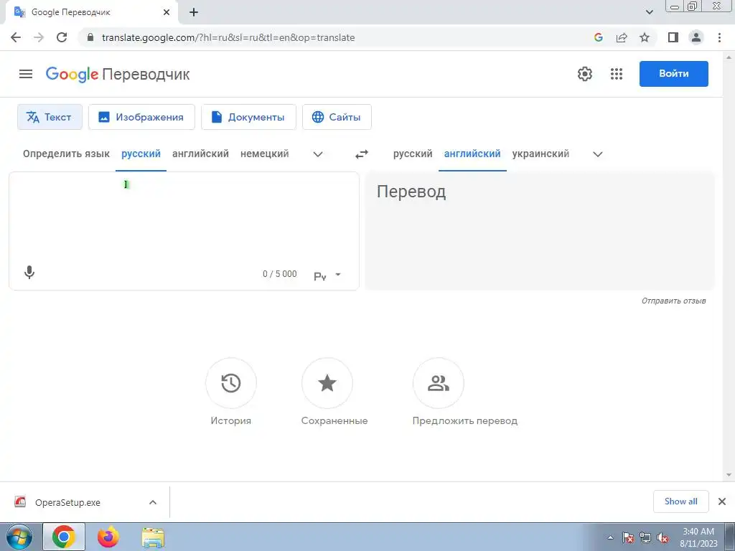735x551 pixels.
Task: Open the OperaSetup.exe download
Action: (x=67, y=502)
